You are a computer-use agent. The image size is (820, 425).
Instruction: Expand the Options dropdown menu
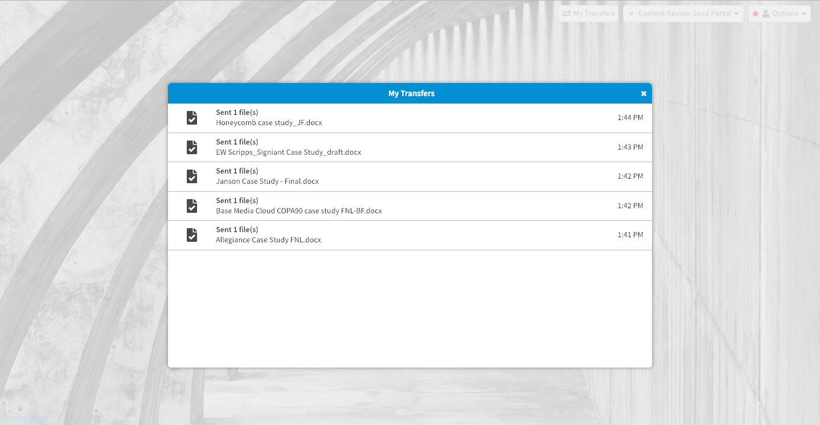tap(780, 14)
